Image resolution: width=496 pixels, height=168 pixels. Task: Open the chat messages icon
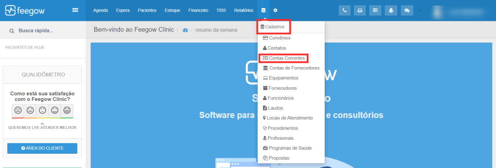407,10
